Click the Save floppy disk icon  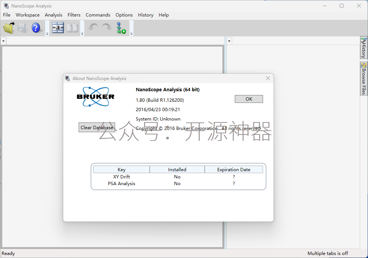(22, 28)
